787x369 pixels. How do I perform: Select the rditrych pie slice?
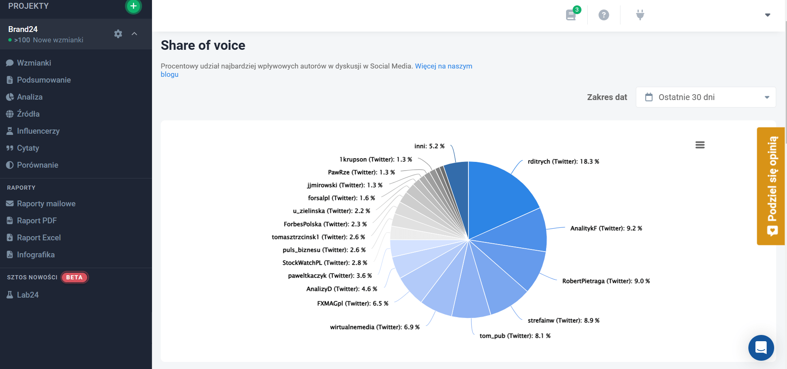pyautogui.click(x=498, y=195)
